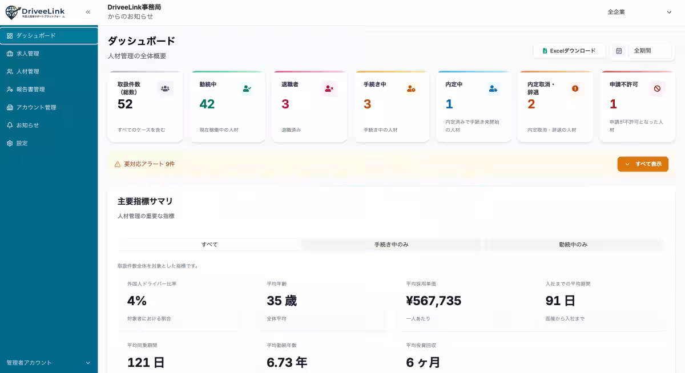Click the alert icon on 内定取消・辞退 card

(x=575, y=88)
